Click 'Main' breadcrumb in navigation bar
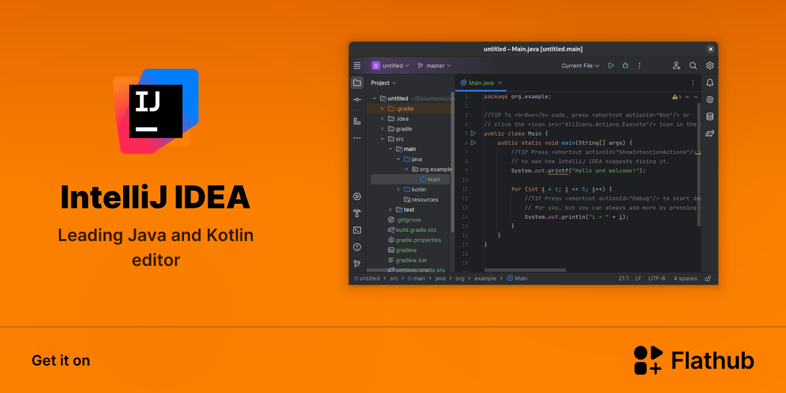The image size is (786, 393). pyautogui.click(x=517, y=278)
